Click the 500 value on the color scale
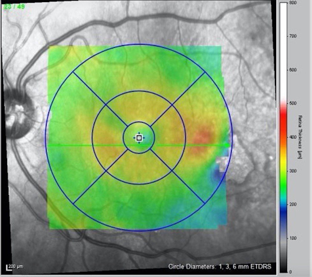 (293, 103)
